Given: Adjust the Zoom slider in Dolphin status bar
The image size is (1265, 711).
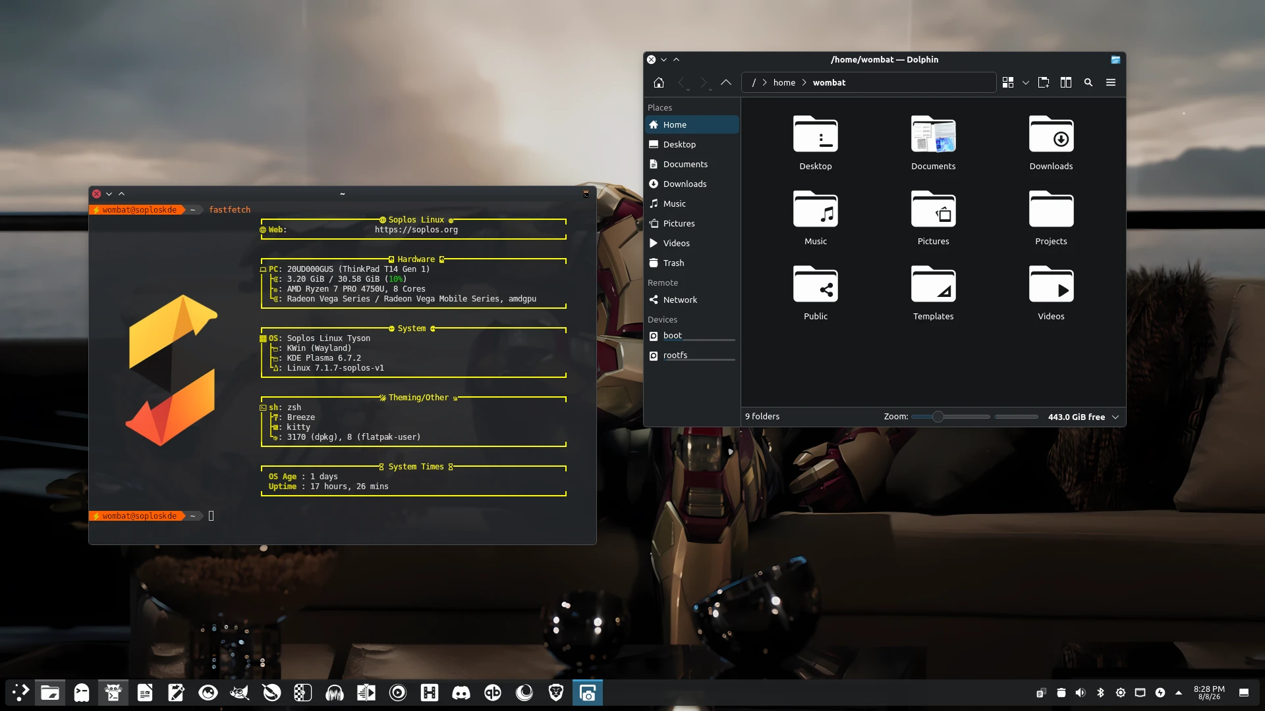Looking at the screenshot, I should click(x=951, y=417).
